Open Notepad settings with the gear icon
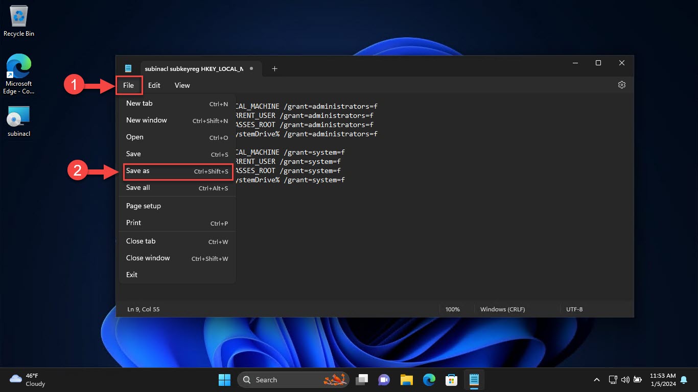Screen dimensions: 698x392 [621, 85]
